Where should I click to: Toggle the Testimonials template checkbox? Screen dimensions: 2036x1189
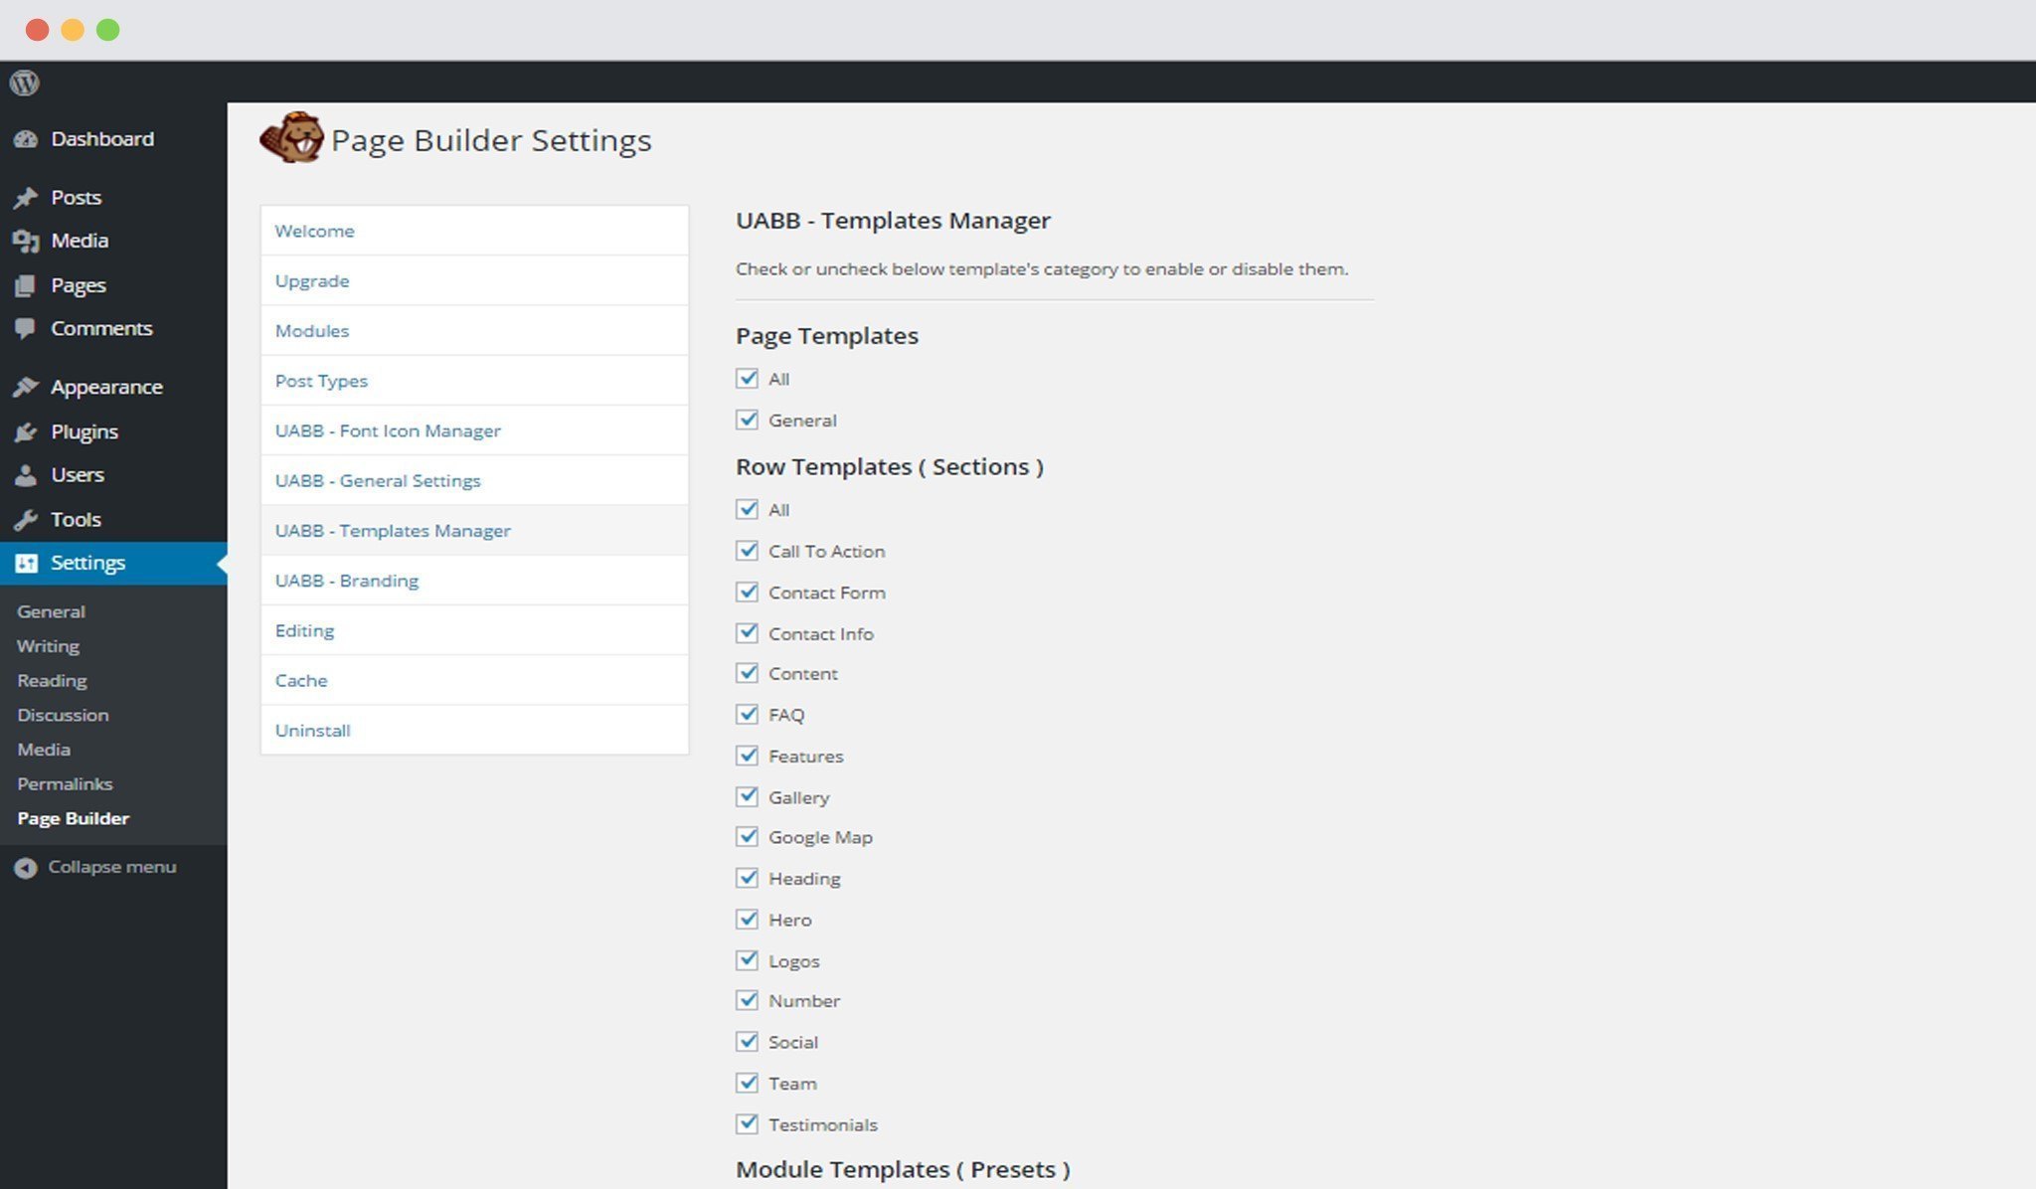coord(747,1123)
